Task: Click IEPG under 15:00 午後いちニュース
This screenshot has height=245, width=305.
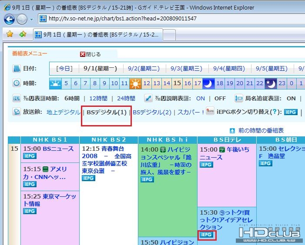Action: [x=206, y=165]
